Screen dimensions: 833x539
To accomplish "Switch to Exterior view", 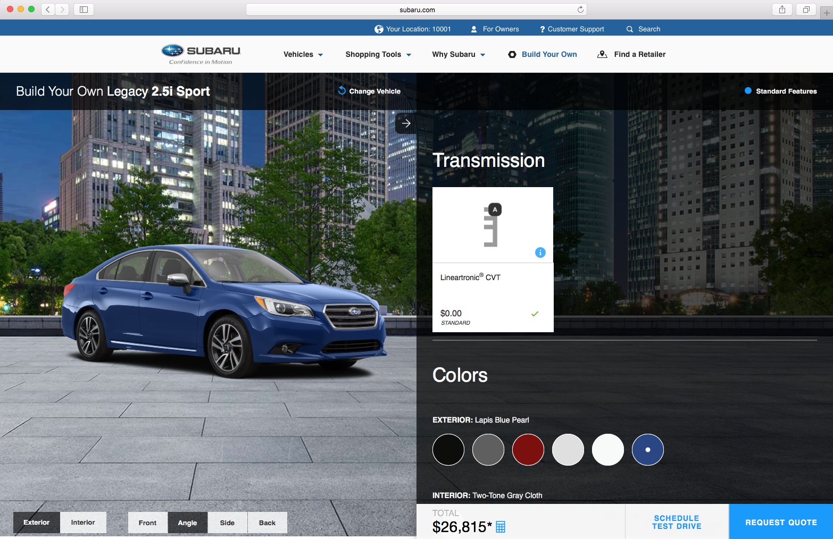I will click(36, 523).
